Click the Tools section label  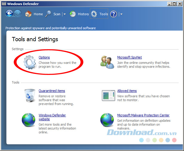click(16, 82)
